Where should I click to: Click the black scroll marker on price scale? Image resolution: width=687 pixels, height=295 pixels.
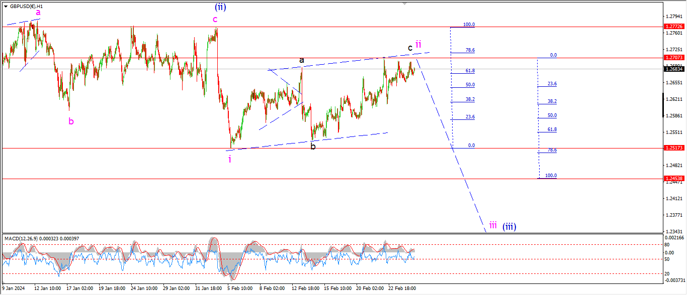click(662, 105)
